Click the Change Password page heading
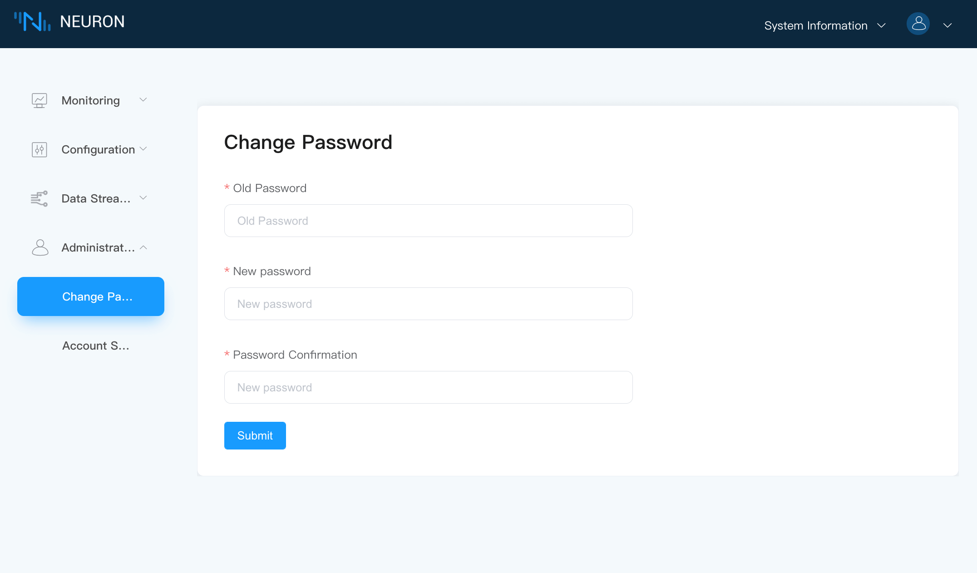Screen dimensions: 977x573 [x=308, y=142]
